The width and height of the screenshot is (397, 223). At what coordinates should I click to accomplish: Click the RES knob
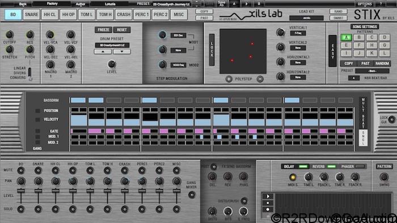(30, 35)
